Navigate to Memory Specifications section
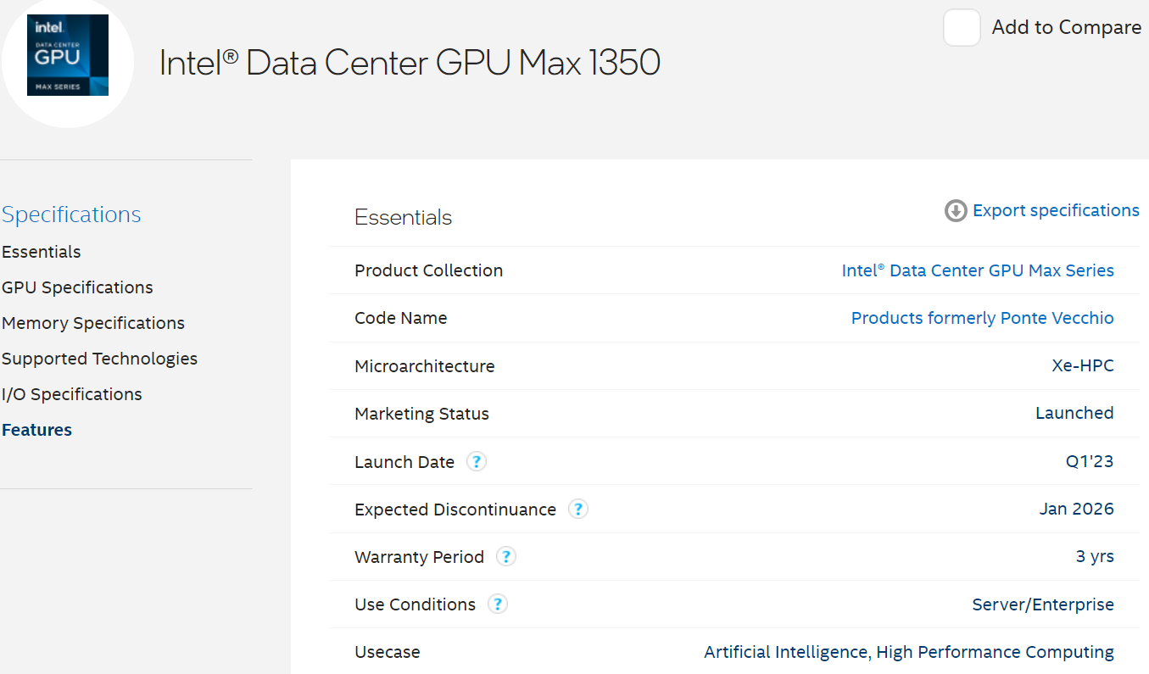 [x=93, y=323]
